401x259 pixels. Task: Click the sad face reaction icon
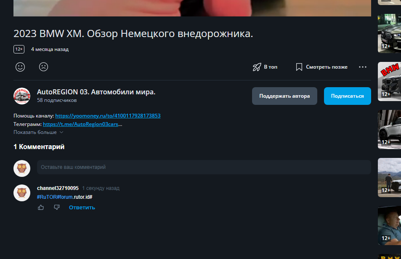[x=43, y=67]
